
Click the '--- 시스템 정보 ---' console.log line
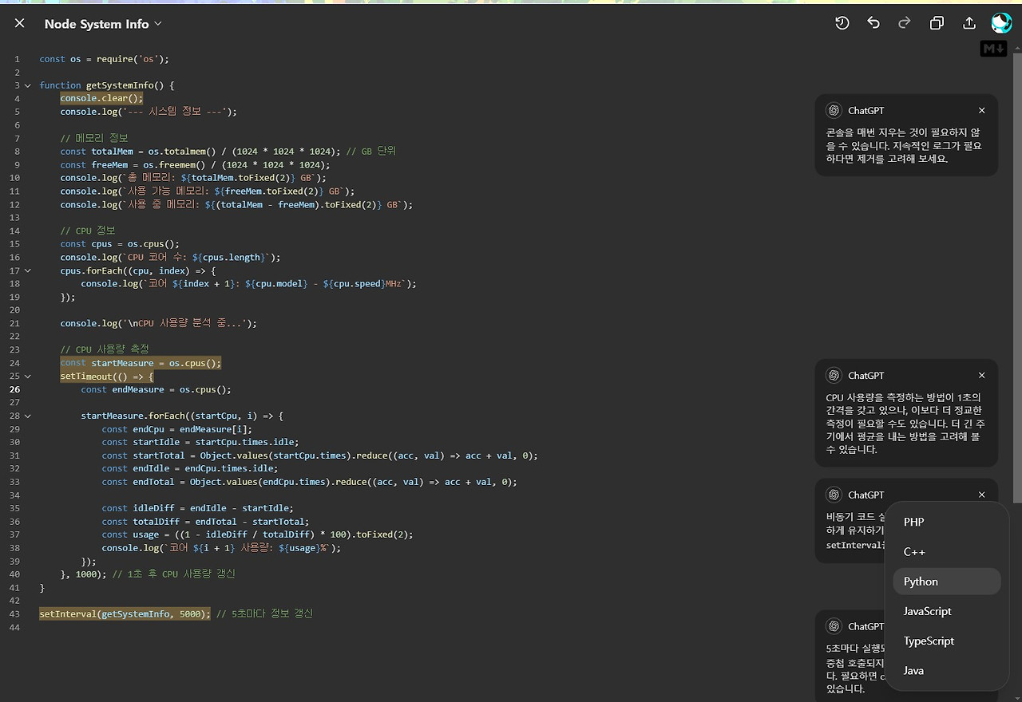(x=149, y=112)
